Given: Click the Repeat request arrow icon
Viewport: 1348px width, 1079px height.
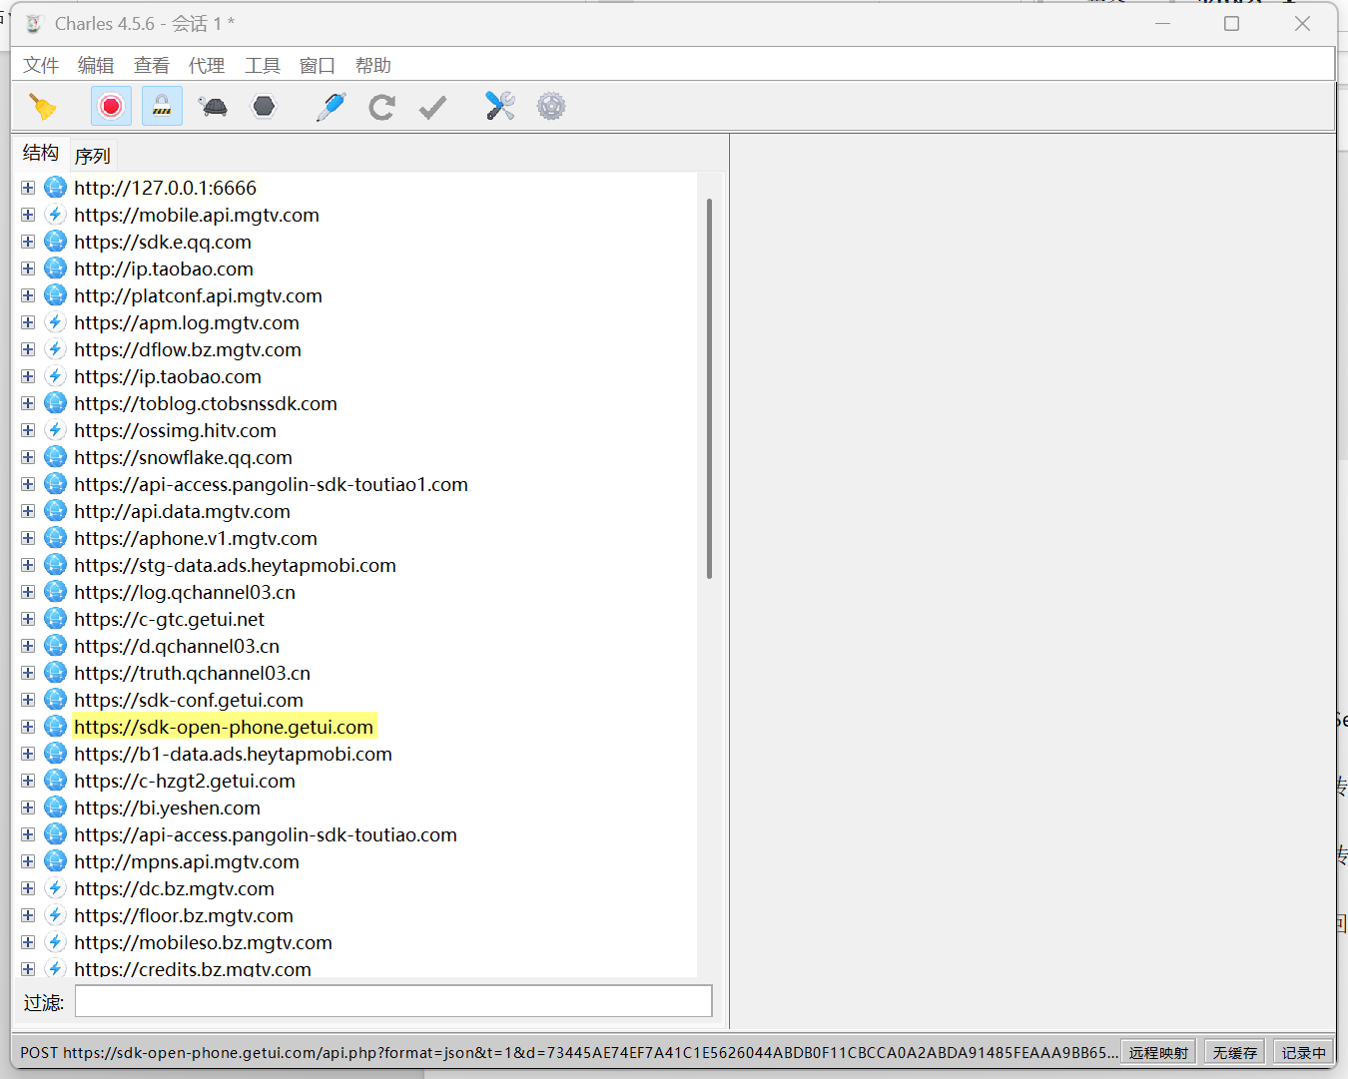Looking at the screenshot, I should point(381,106).
